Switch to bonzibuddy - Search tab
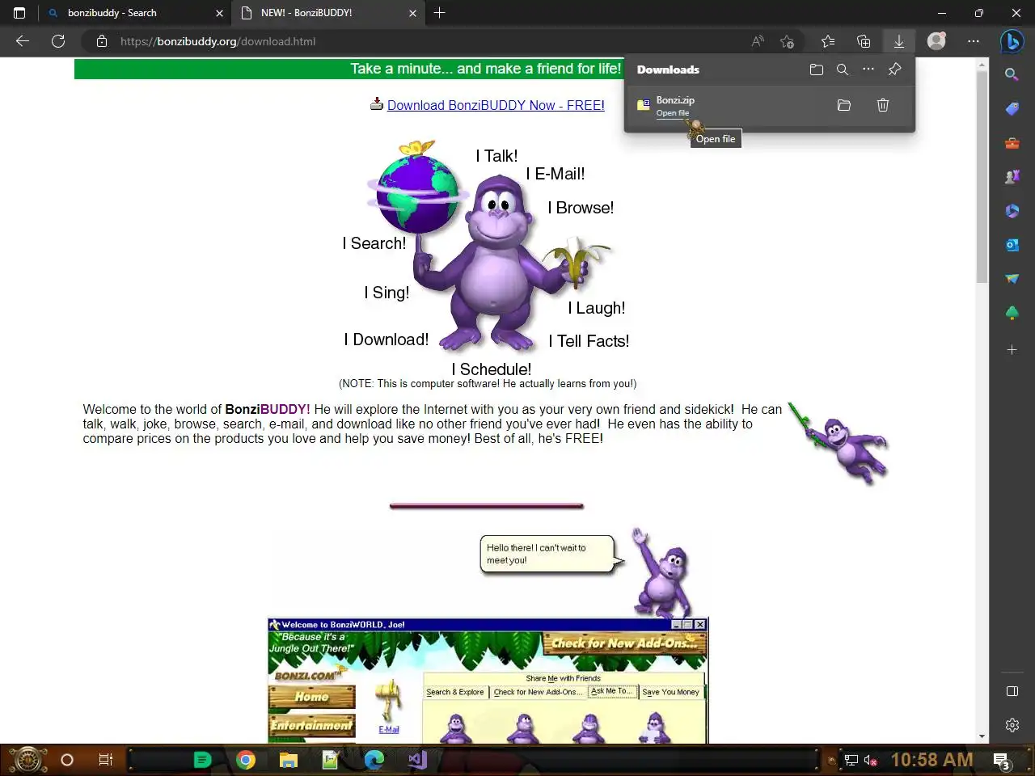1035x776 pixels. 134,13
